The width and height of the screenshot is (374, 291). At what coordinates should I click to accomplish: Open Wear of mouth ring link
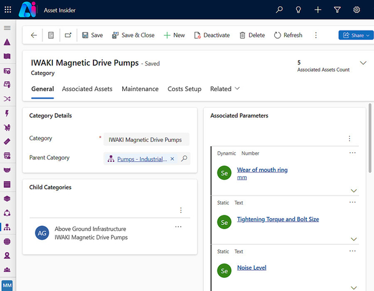(x=262, y=170)
